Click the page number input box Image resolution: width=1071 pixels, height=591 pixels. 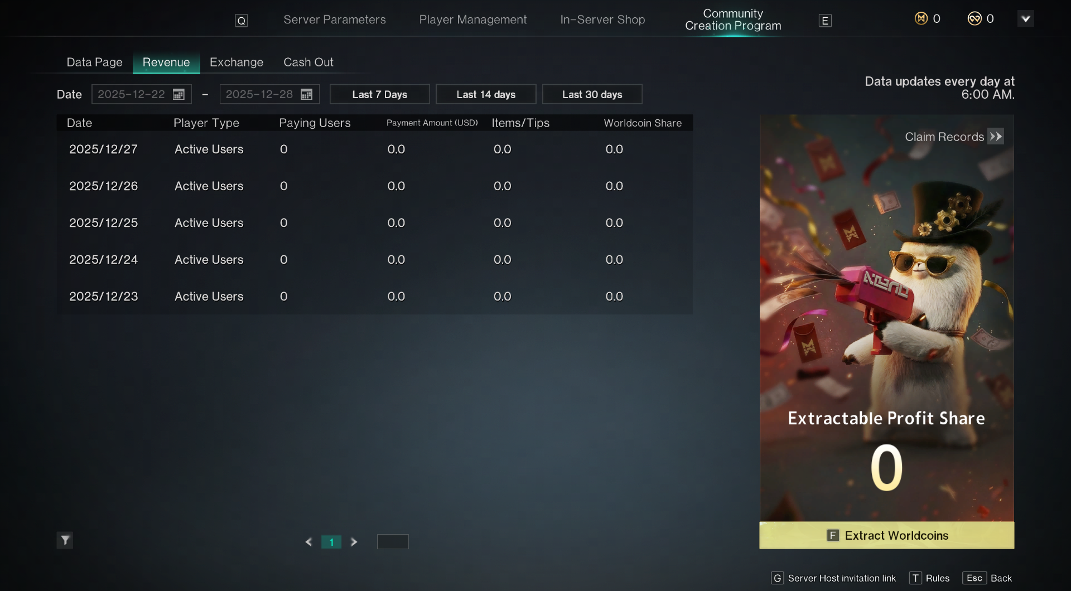click(x=393, y=542)
